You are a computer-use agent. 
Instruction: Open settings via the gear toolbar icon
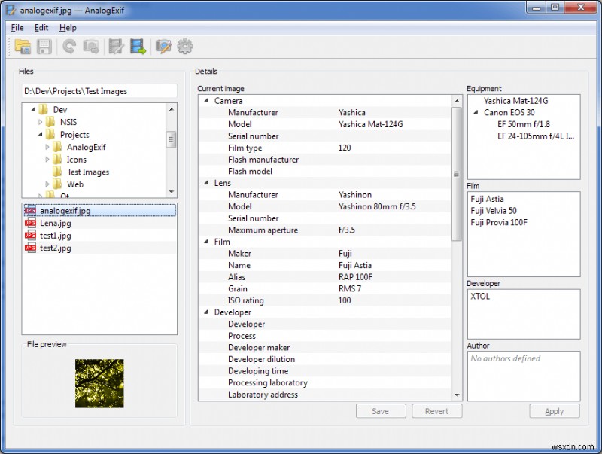184,47
